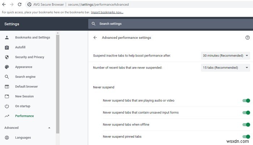The height and width of the screenshot is (145, 253).
Task: Toggle never suspend tabs with unsaved input forms
Action: (x=246, y=113)
